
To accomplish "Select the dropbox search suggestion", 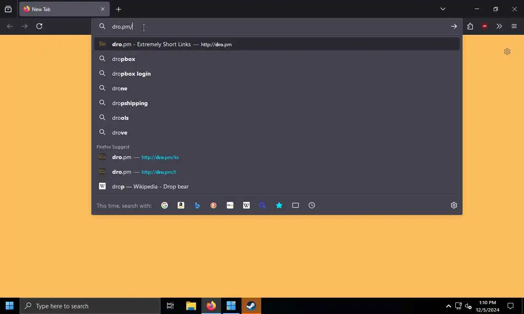I will coord(277,59).
